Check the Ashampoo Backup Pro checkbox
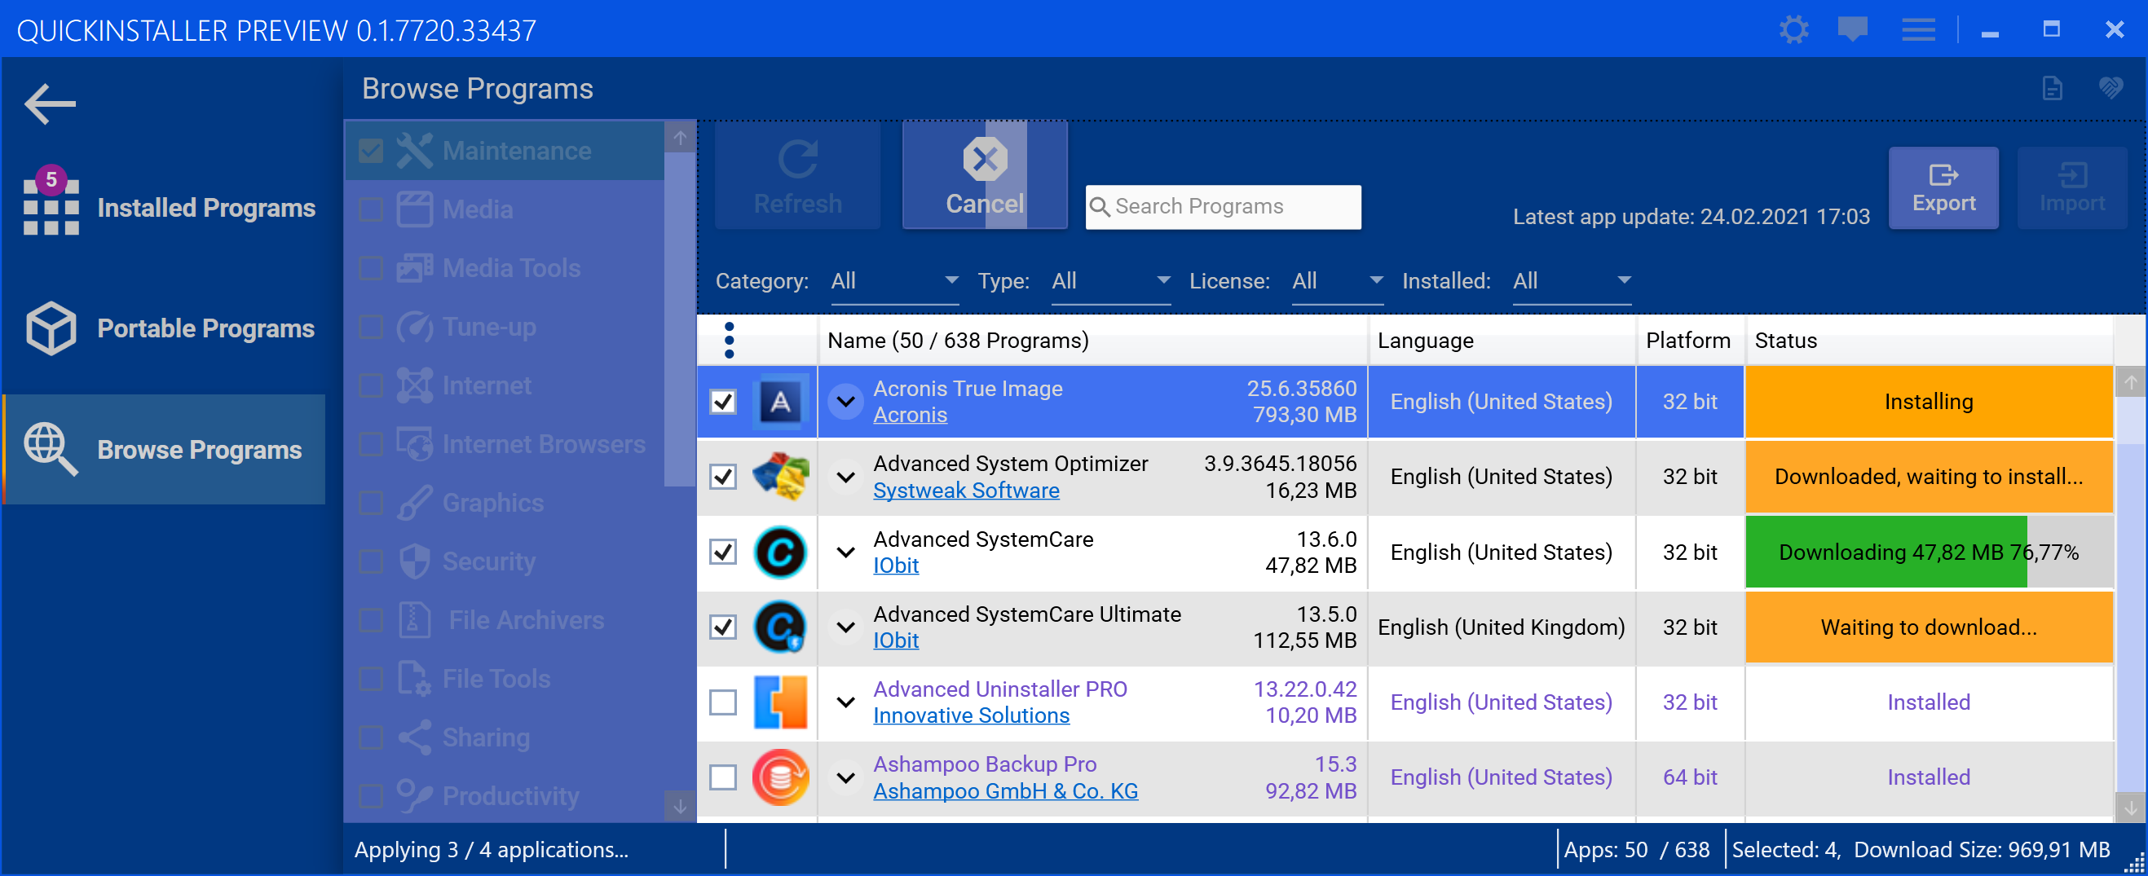 (x=723, y=777)
